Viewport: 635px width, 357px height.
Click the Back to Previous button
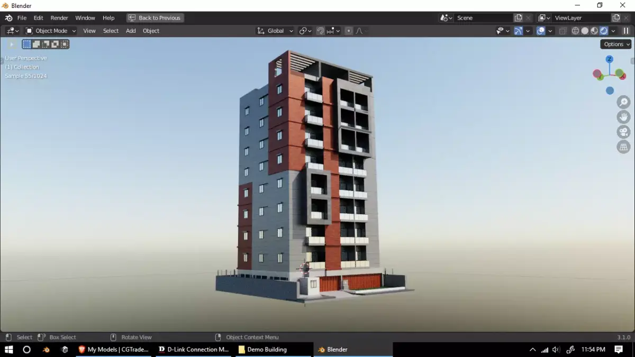(155, 18)
